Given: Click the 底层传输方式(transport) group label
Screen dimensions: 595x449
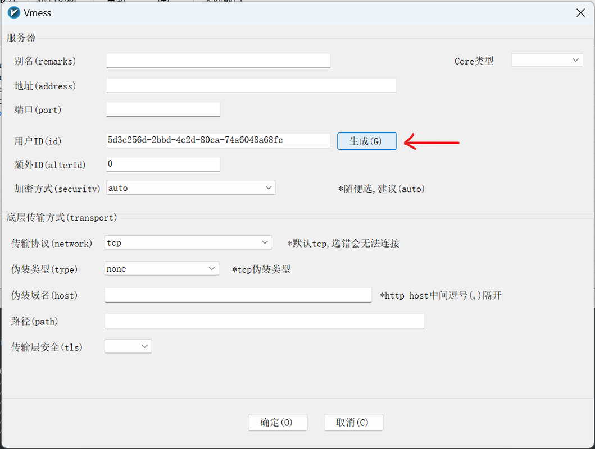Looking at the screenshot, I should 62,218.
